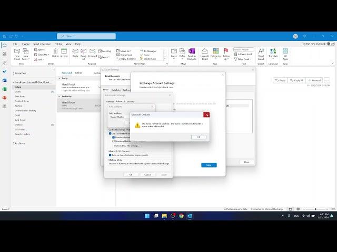Open the Word app icon in sidebar
Screen dimensions: 337x252
click(5, 80)
